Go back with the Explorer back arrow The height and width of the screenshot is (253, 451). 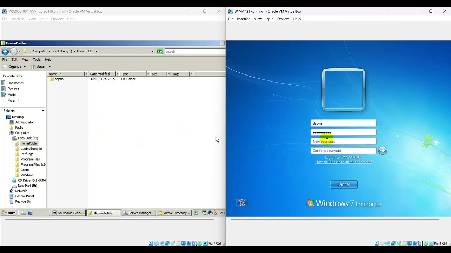[x=5, y=52]
